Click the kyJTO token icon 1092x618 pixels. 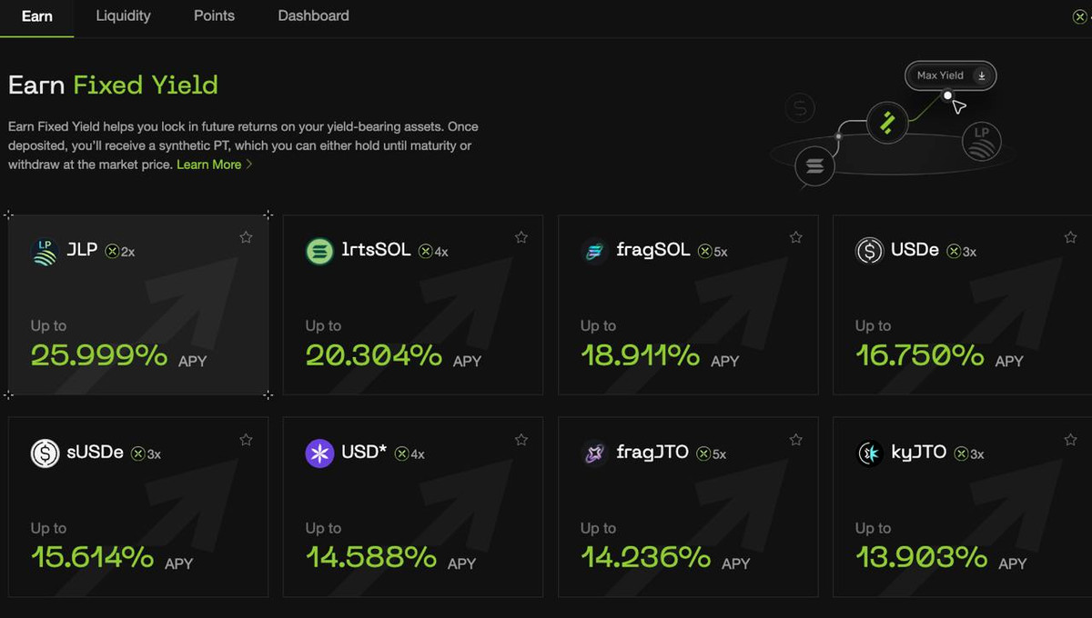pos(869,454)
